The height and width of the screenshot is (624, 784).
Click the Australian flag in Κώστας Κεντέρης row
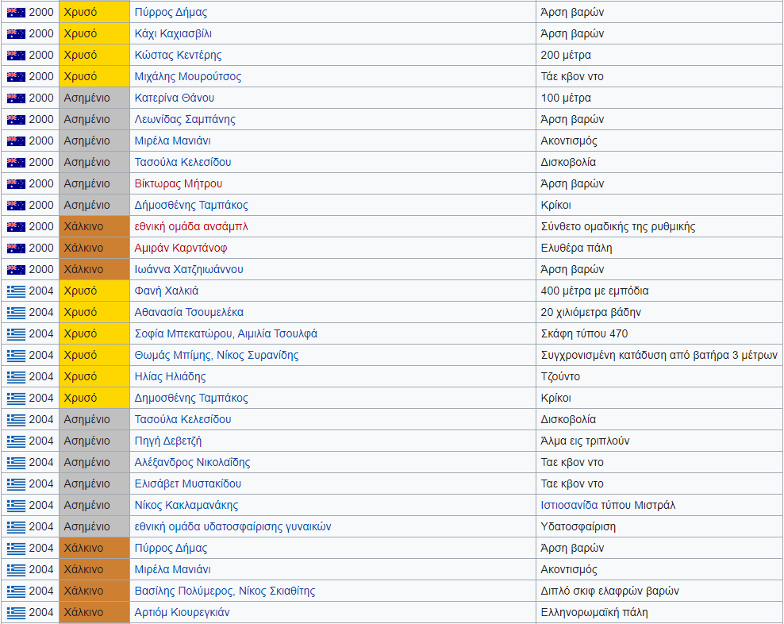coord(16,56)
